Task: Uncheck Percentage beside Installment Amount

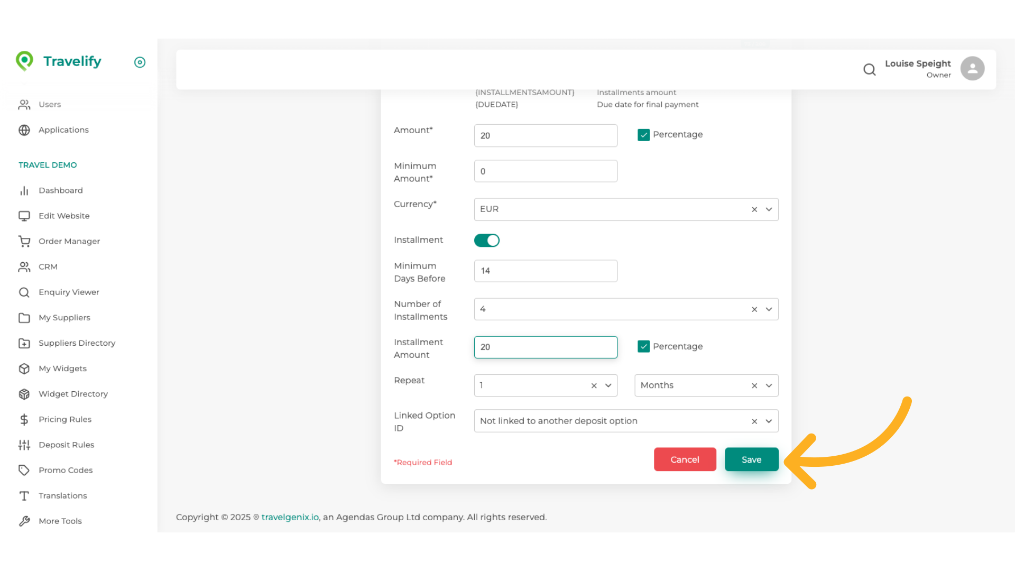Action: click(643, 346)
